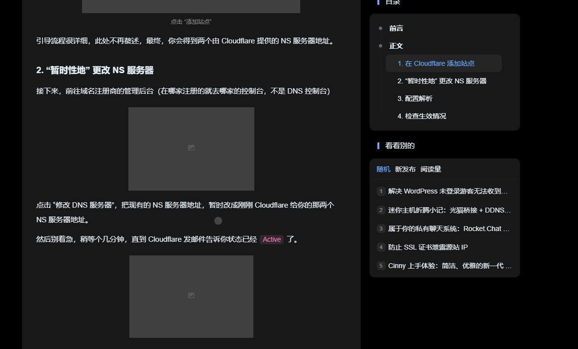Image resolution: width=578 pixels, height=349 pixels.
Task: Open the Rocket.Chat article link
Action: pyautogui.click(x=447, y=228)
